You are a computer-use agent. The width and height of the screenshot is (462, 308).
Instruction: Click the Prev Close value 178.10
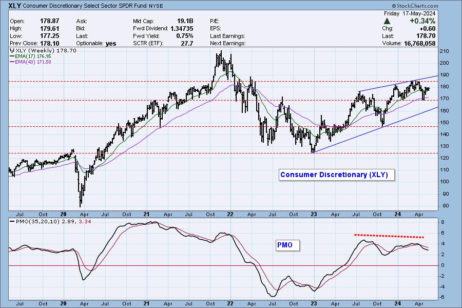tap(49, 43)
